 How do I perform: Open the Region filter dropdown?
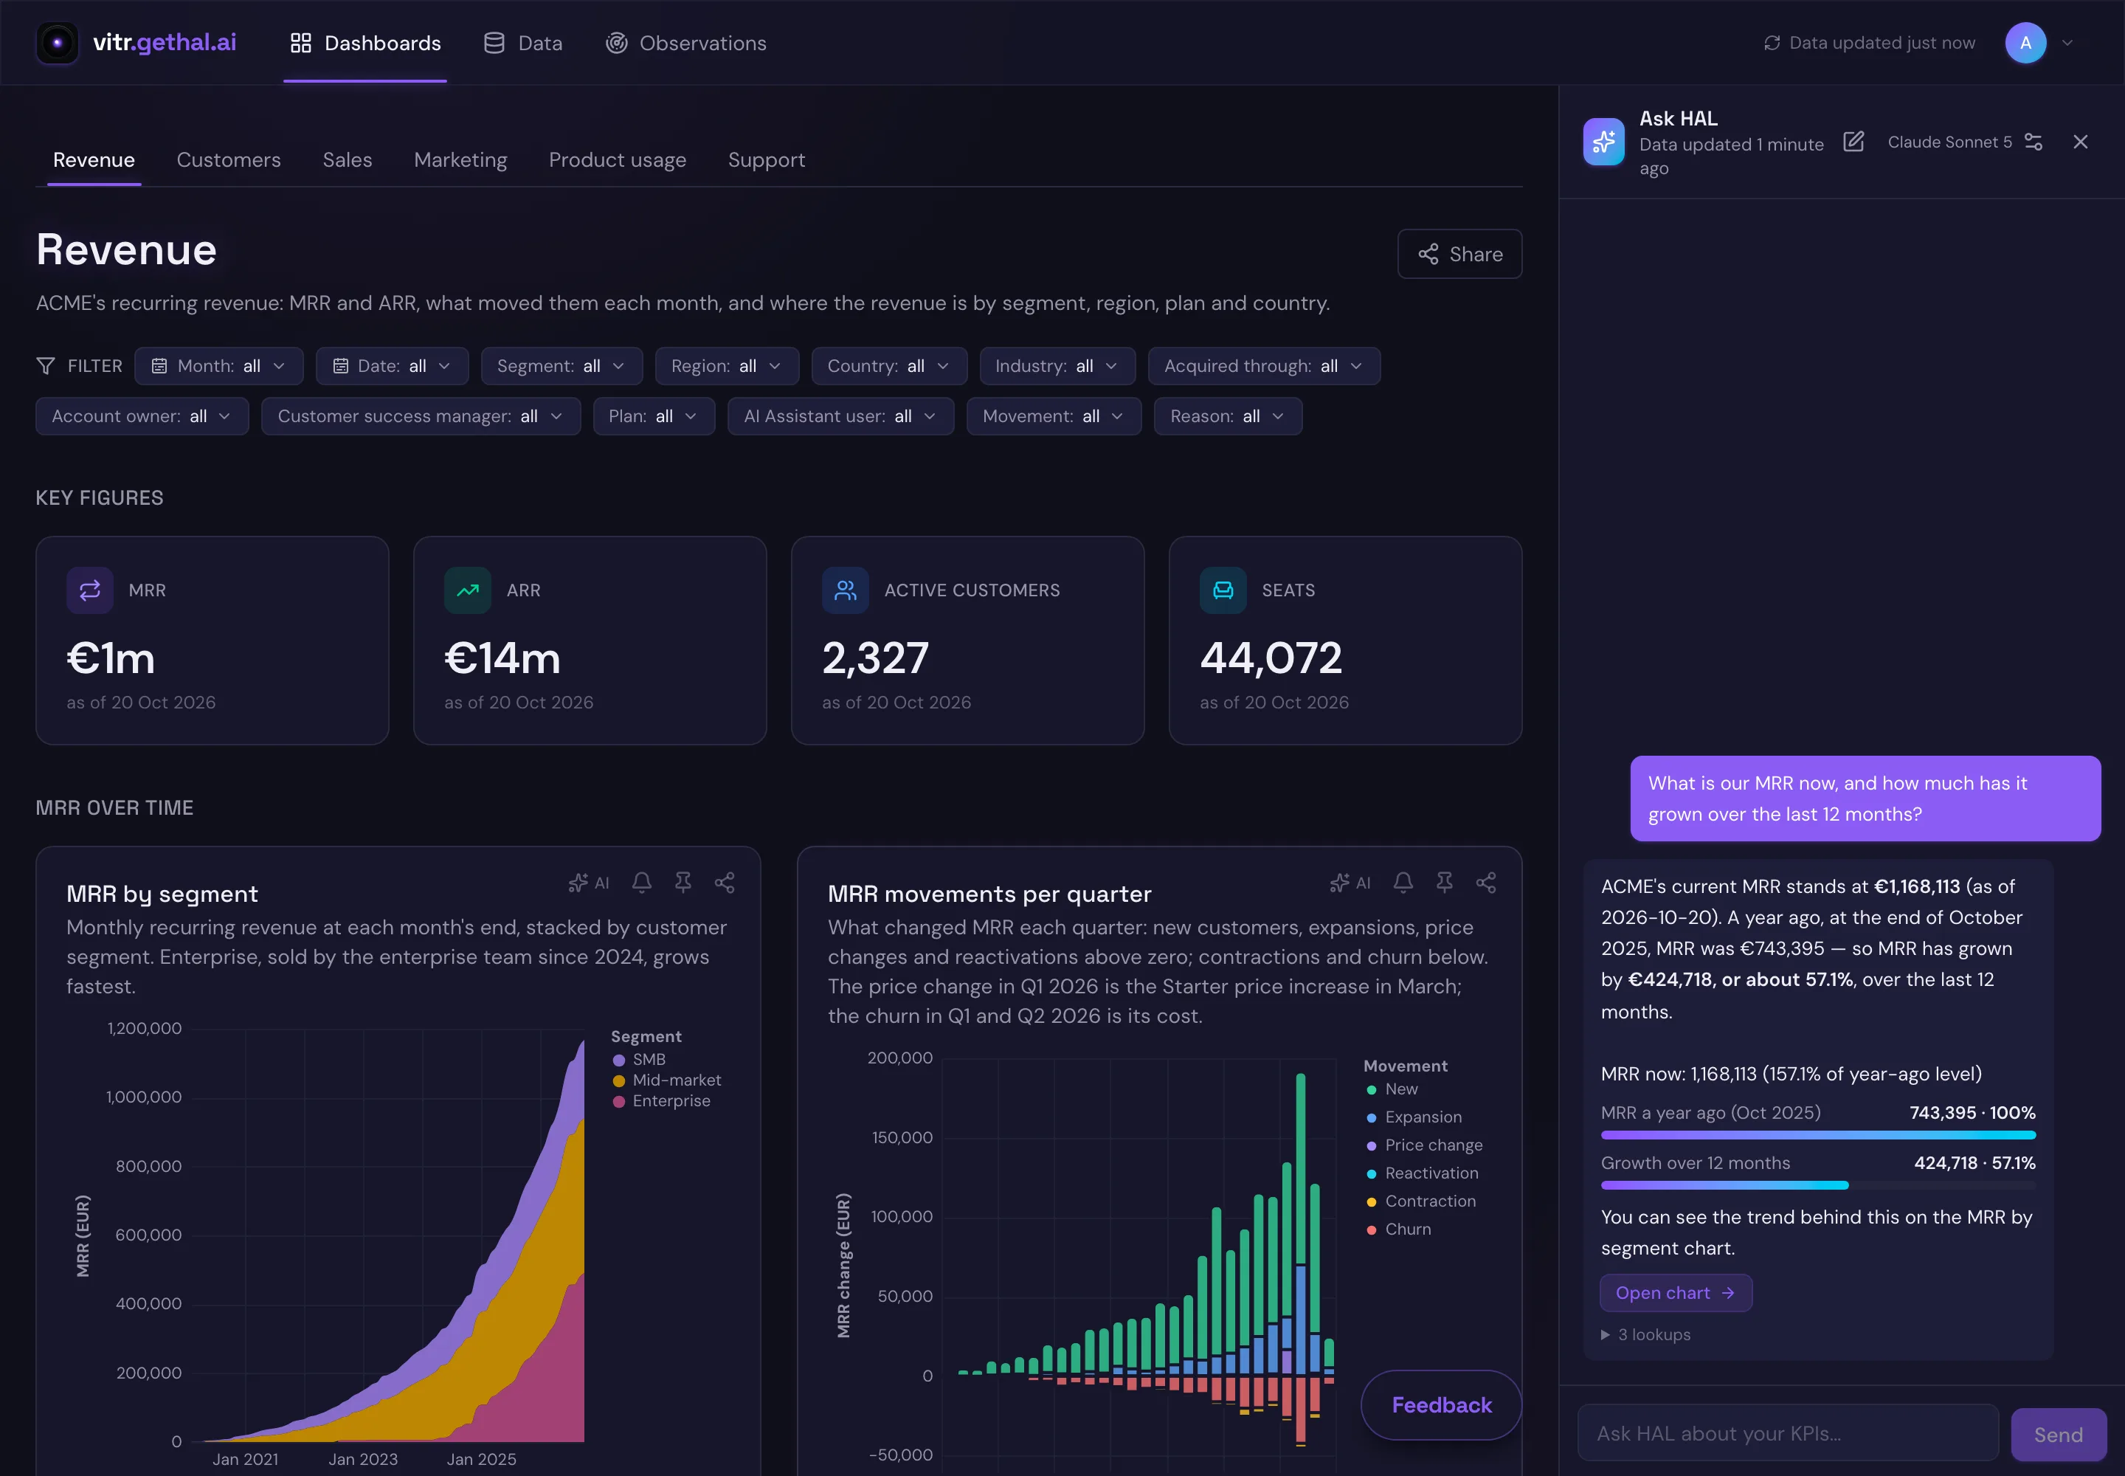[x=727, y=366]
